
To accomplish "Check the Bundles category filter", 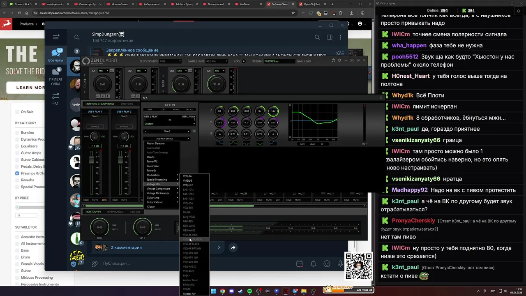I will tap(17, 132).
